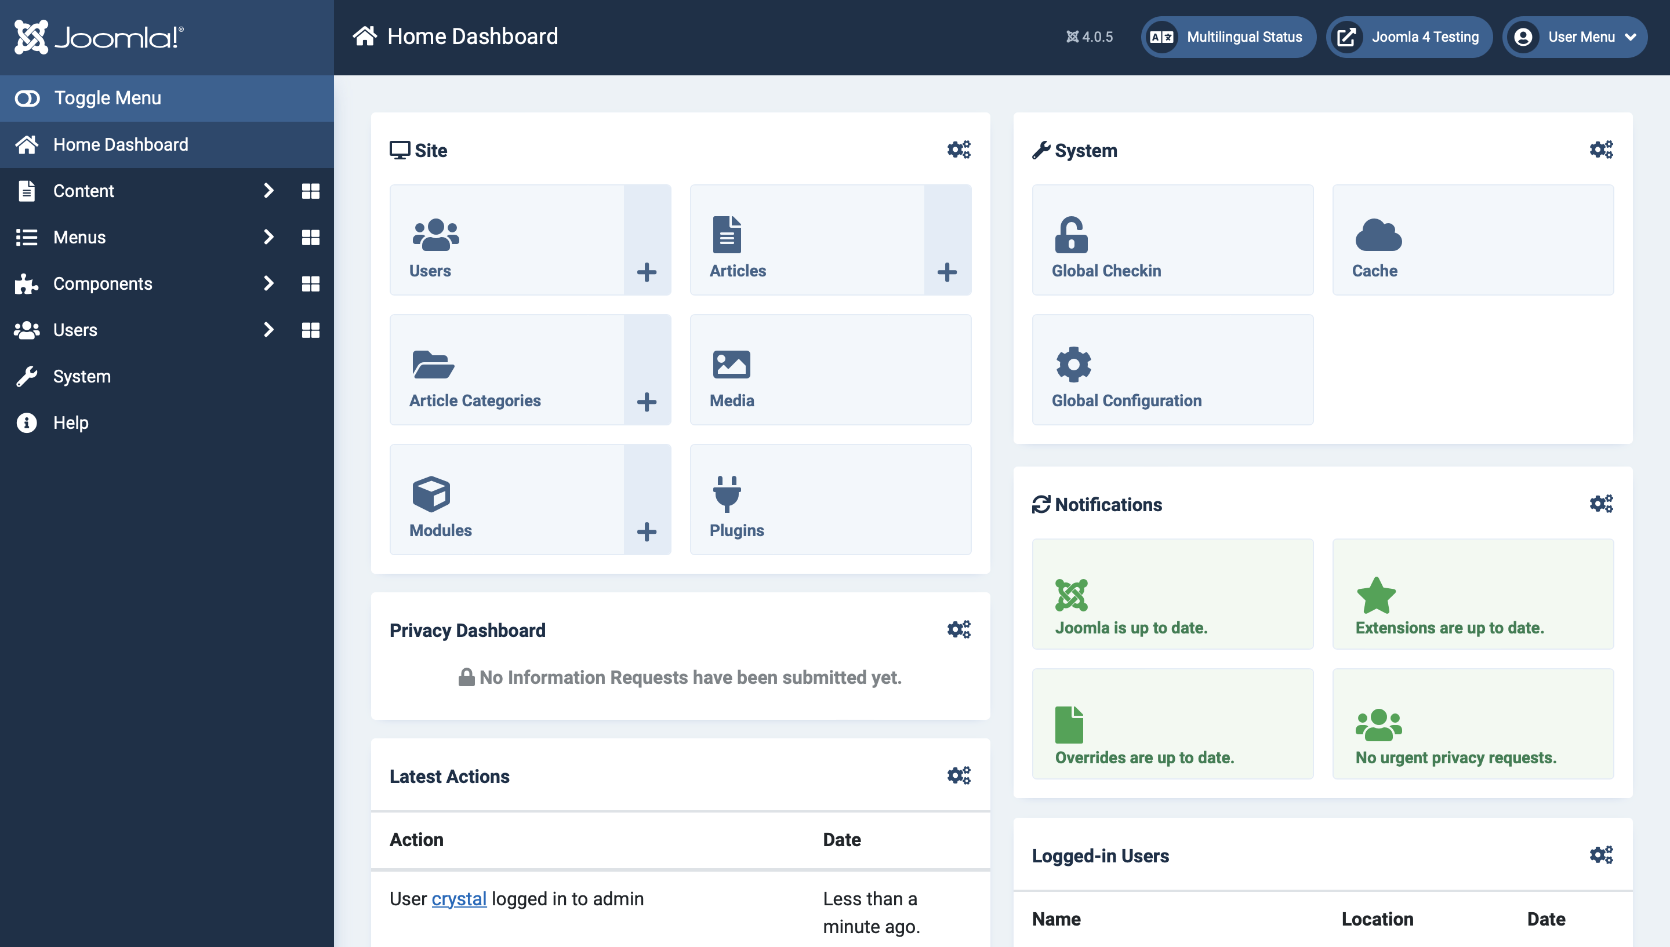1670x947 pixels.
Task: Toggle the Notifications panel settings gear
Action: coord(1600,503)
